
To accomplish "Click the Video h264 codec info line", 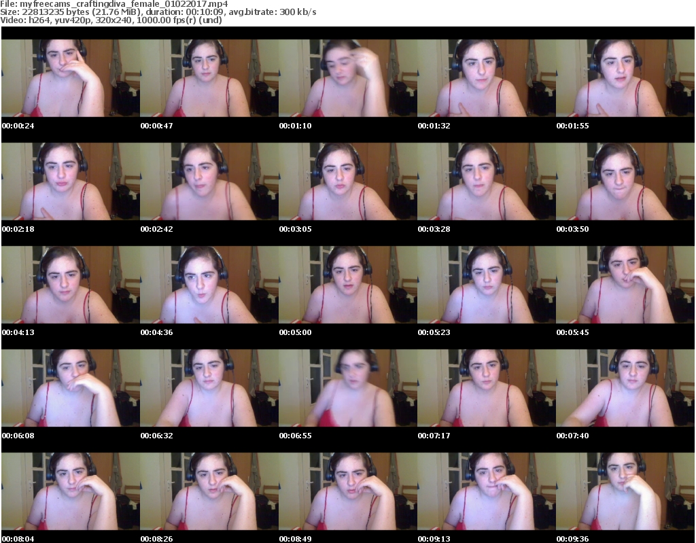I will click(111, 20).
